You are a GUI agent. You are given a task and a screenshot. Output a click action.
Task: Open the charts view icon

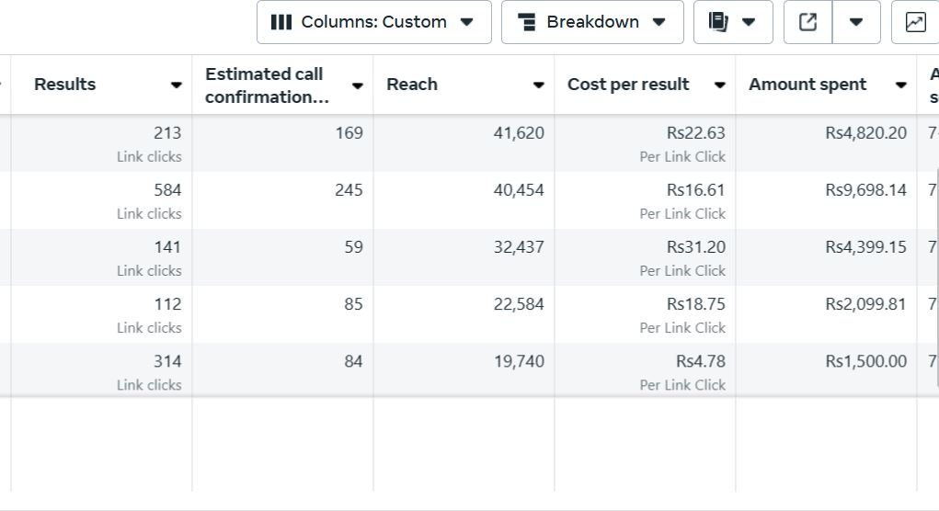915,22
